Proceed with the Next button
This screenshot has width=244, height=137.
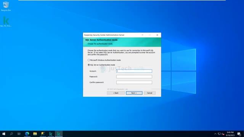134,93
